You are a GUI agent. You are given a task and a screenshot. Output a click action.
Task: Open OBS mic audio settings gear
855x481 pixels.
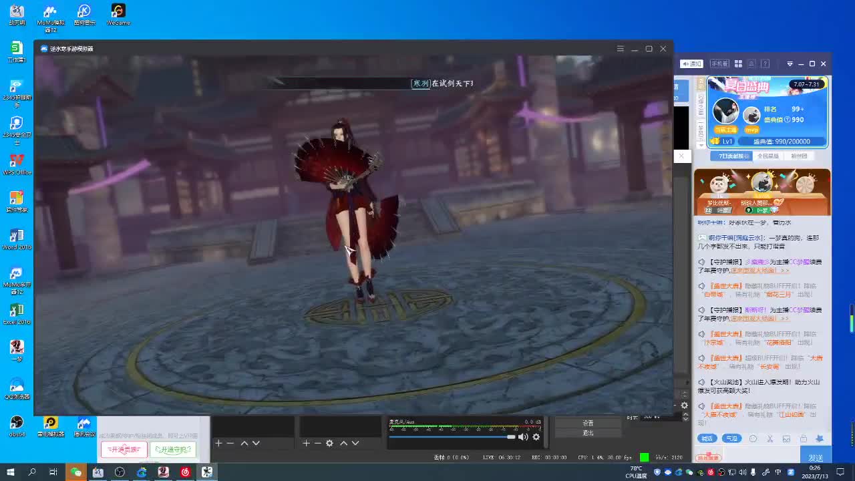coord(536,437)
